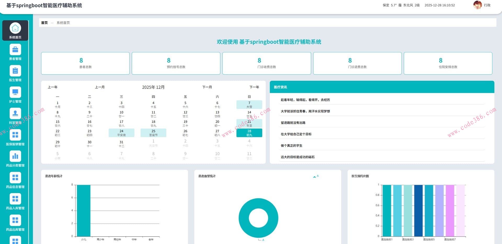Click the user avatar in the header
Viewport: 502px width, 244px height.
pos(477,5)
